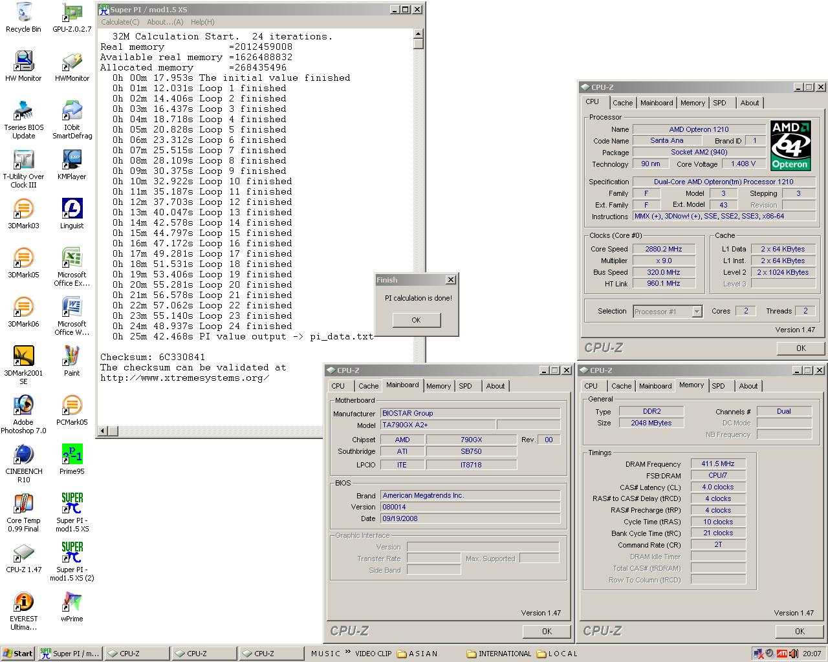Image resolution: width=828 pixels, height=662 pixels.
Task: Open T-Utility Over Clock III icon
Action: [x=23, y=169]
